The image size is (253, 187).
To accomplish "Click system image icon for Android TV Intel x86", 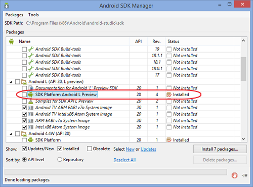I will coord(31,114).
